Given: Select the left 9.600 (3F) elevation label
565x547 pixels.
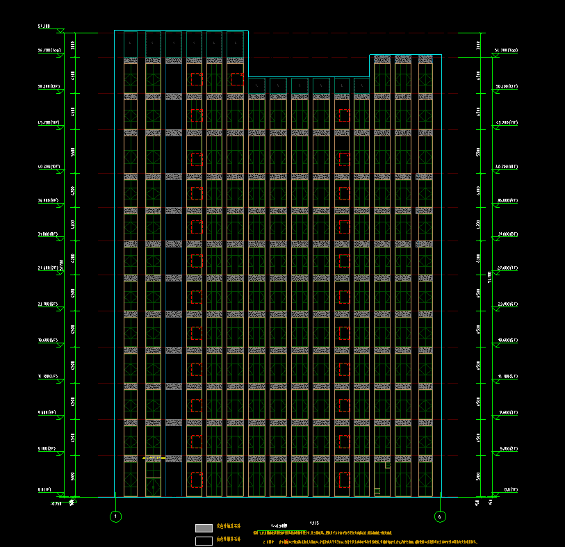Looking at the screenshot, I should 49,413.
